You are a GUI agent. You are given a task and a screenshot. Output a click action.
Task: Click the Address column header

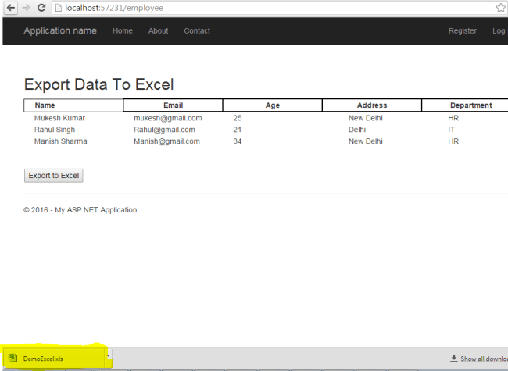(371, 105)
